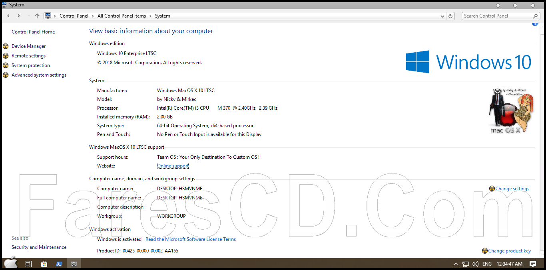This screenshot has width=546, height=270.
Task: Expand the chevron after the Control Panel breadcrumb
Action: point(94,16)
